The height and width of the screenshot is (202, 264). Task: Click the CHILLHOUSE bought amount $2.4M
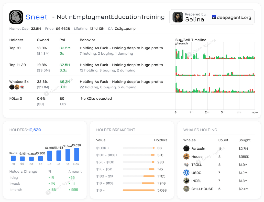pyautogui.click(x=243, y=189)
